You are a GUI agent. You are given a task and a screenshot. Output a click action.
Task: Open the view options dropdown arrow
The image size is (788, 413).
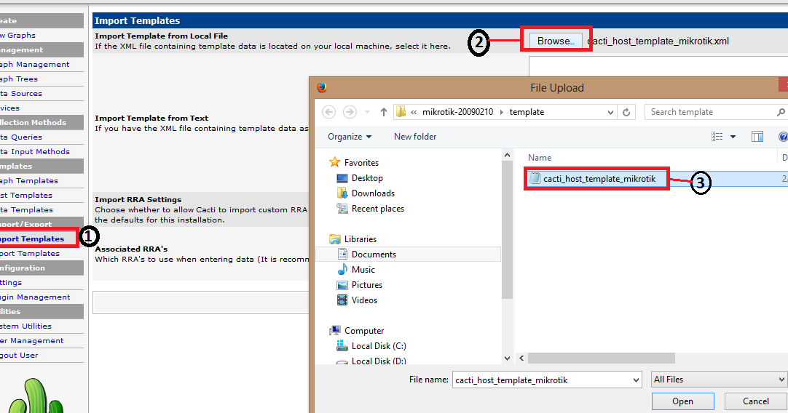click(x=733, y=137)
